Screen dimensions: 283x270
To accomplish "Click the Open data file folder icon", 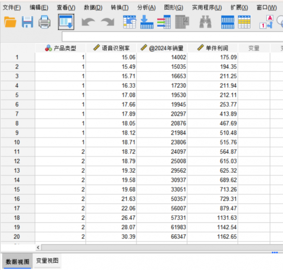I will tap(10, 22).
